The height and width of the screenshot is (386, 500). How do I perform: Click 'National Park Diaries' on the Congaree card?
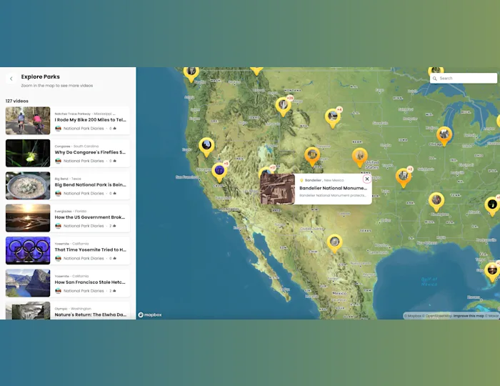tap(84, 161)
